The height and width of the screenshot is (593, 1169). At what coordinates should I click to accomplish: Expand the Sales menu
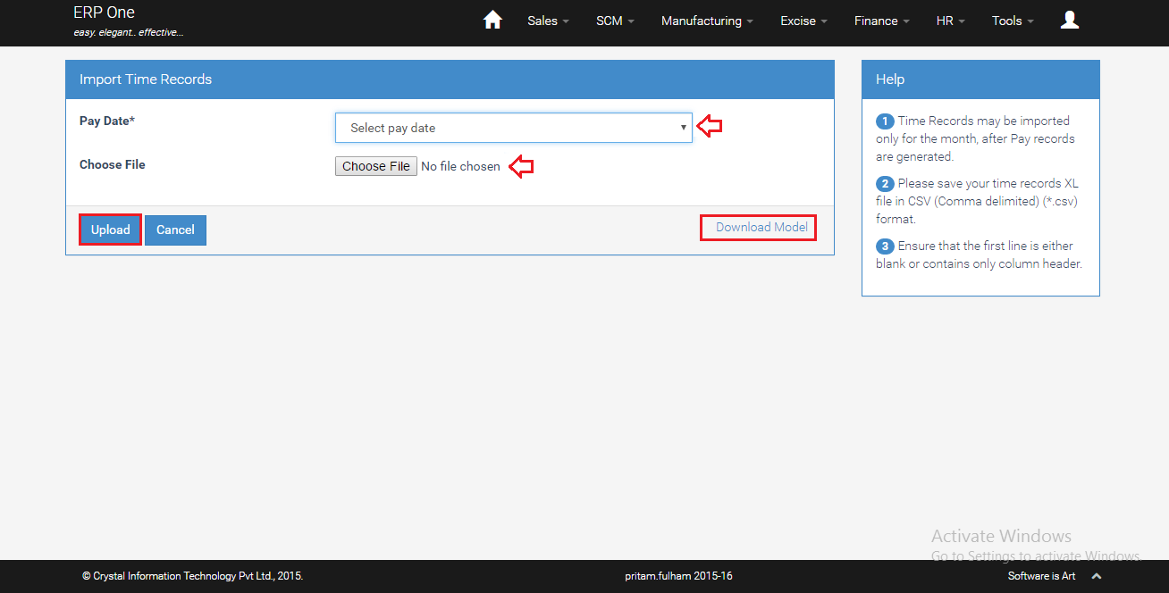pyautogui.click(x=548, y=21)
